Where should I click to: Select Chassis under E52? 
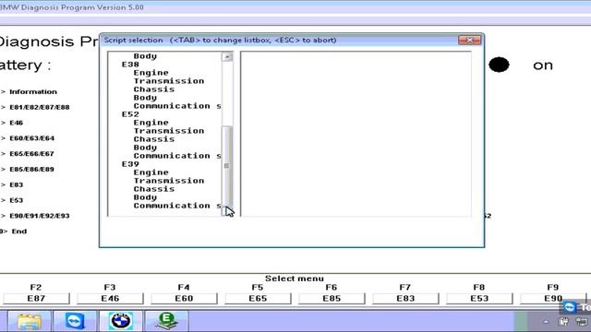pyautogui.click(x=154, y=139)
